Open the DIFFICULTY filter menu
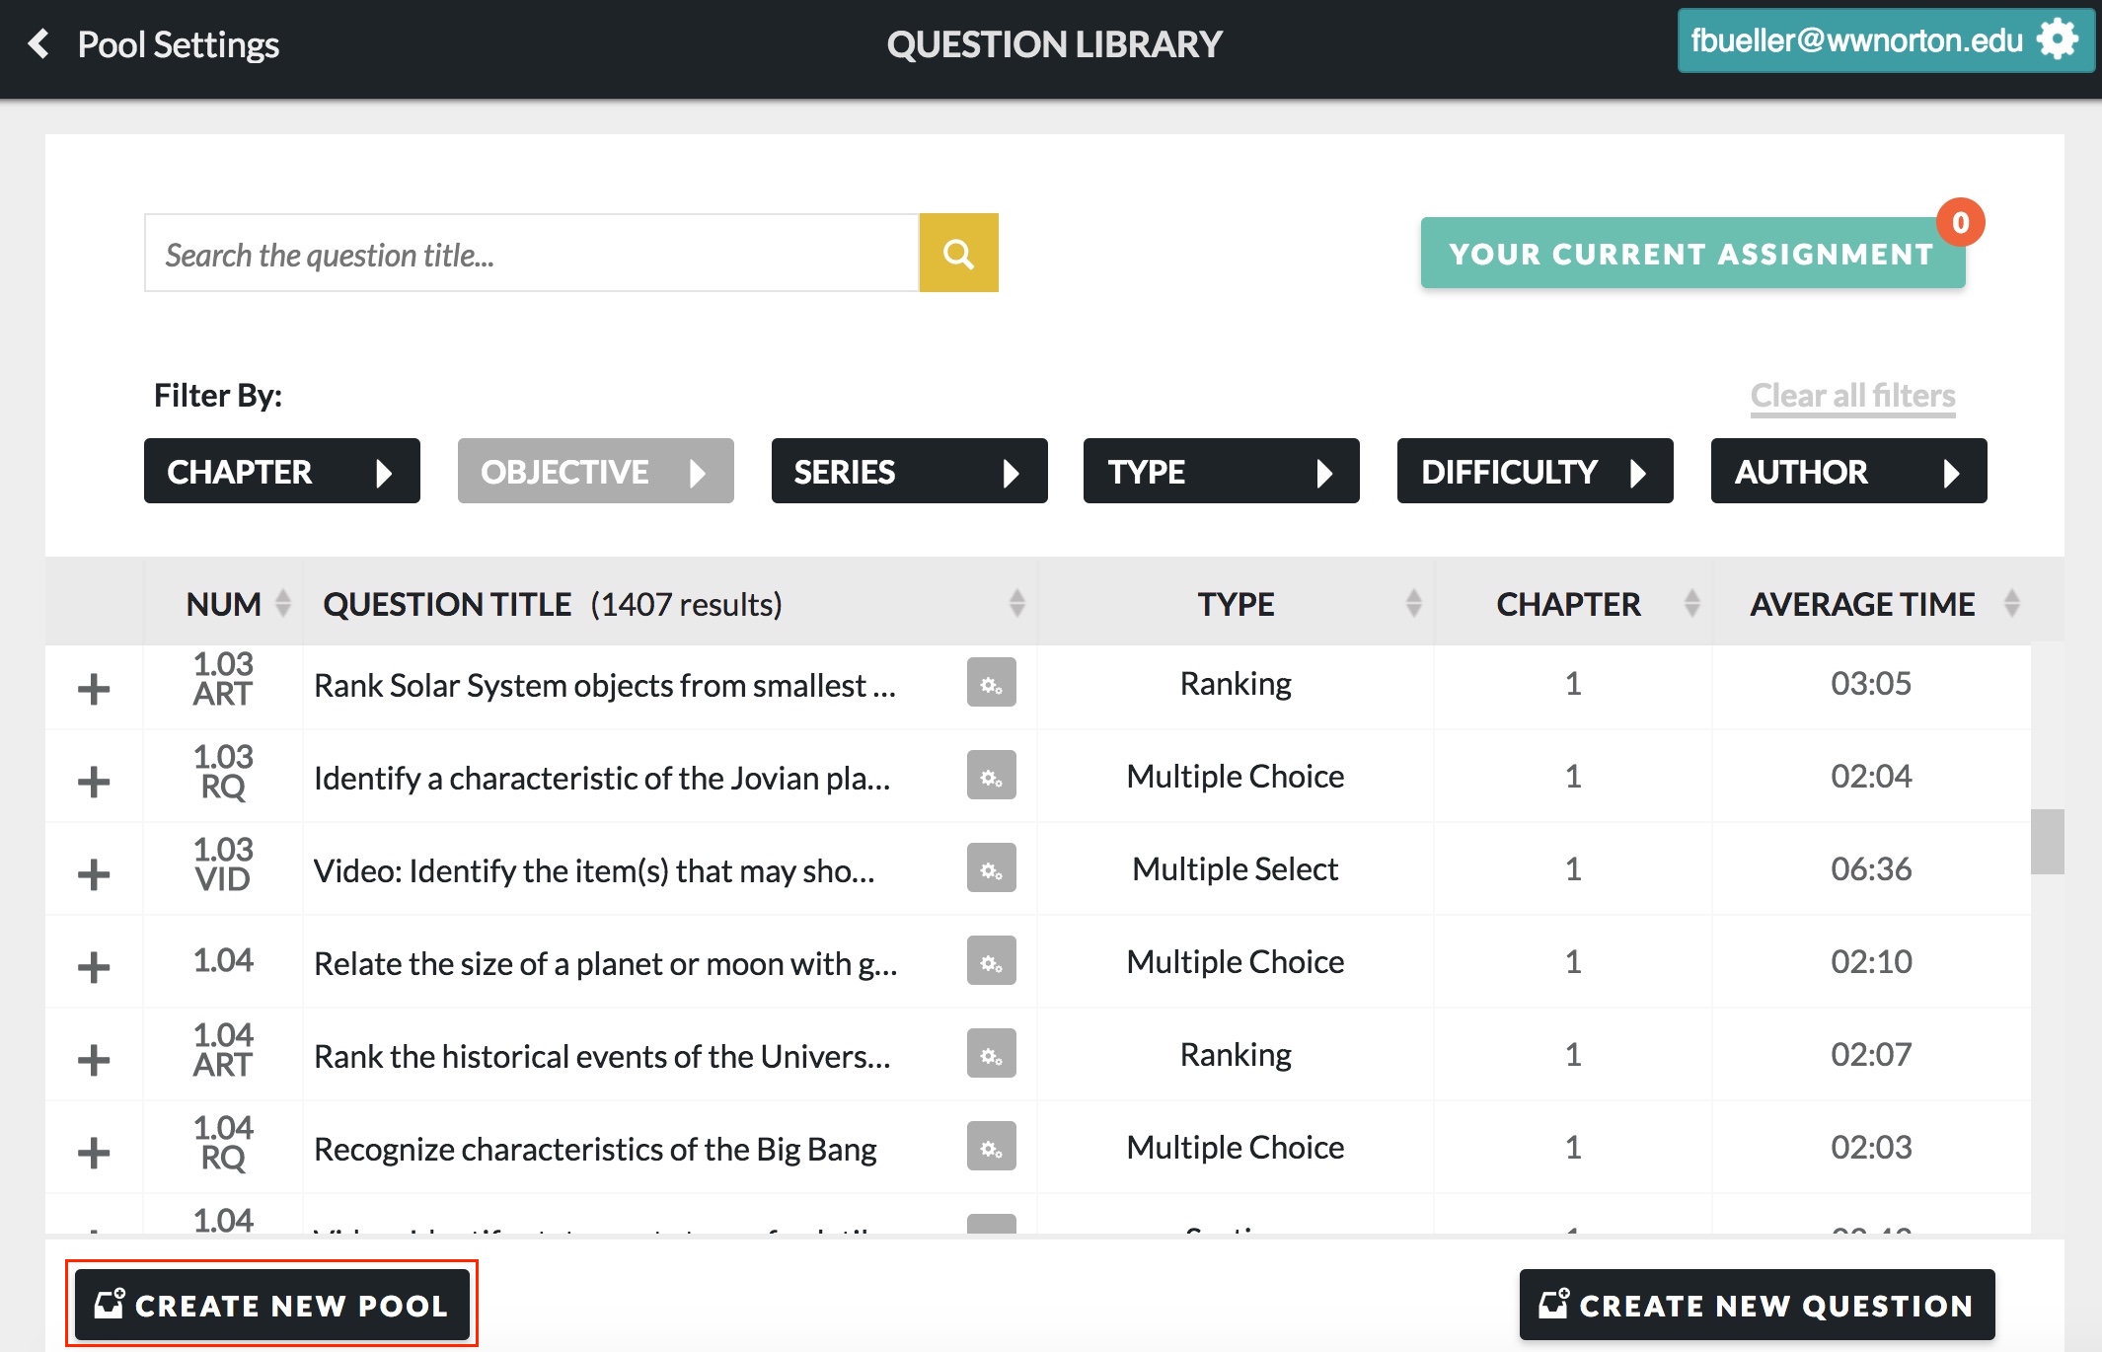 click(x=1534, y=472)
